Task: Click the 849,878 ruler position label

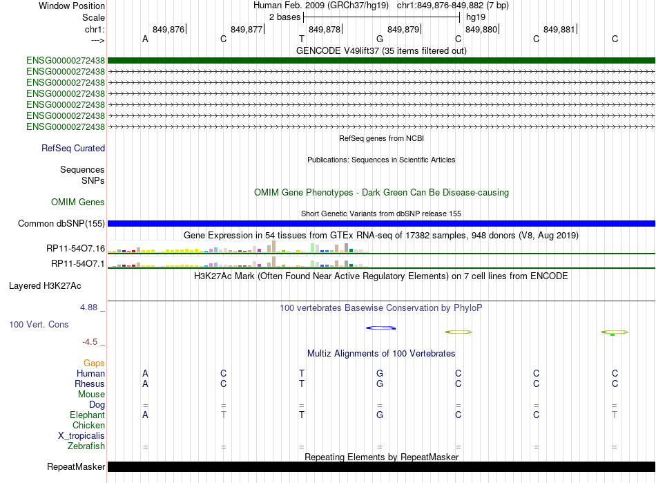Action: (x=325, y=29)
